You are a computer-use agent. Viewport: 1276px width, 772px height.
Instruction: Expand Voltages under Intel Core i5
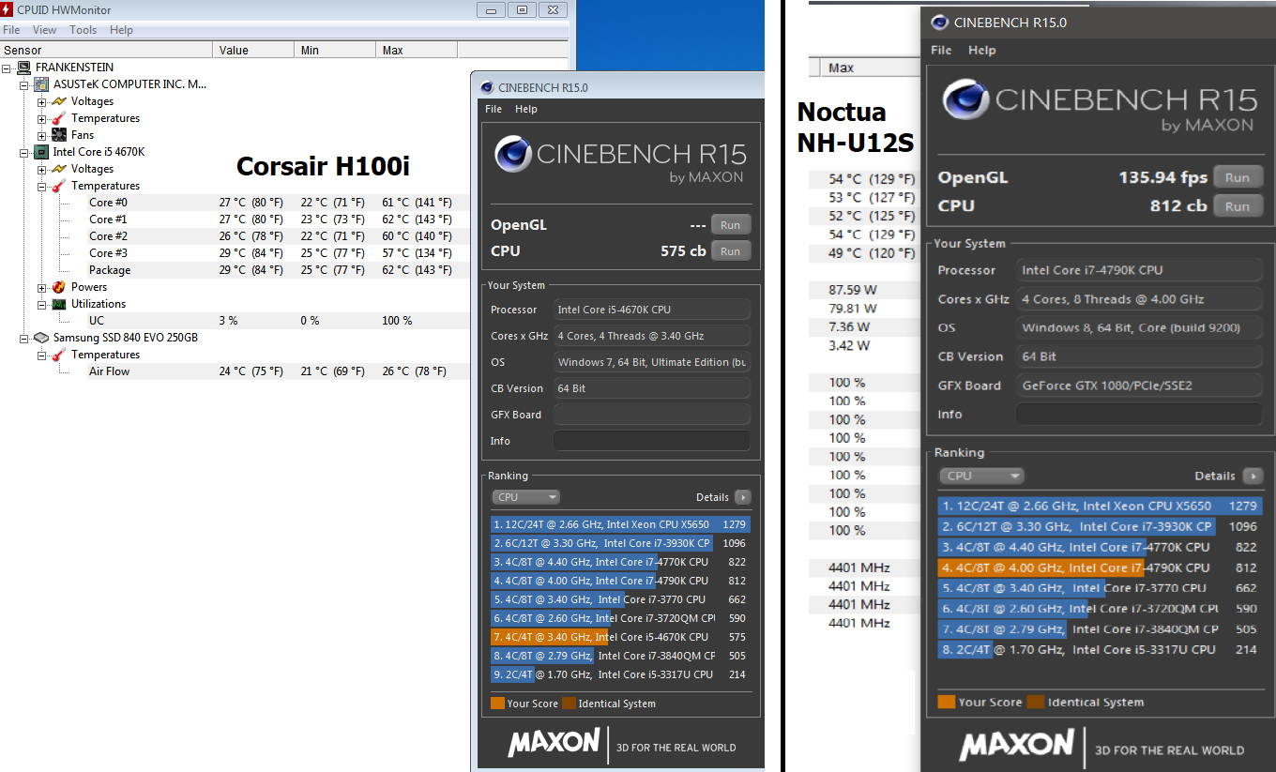[41, 169]
